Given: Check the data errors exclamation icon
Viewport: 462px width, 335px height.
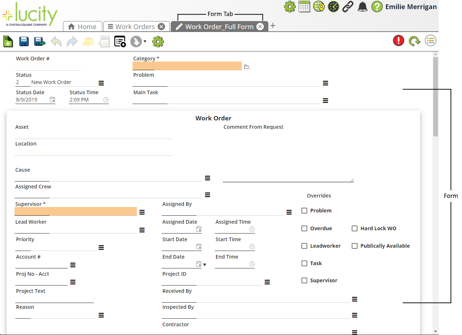Looking at the screenshot, I should (x=398, y=40).
